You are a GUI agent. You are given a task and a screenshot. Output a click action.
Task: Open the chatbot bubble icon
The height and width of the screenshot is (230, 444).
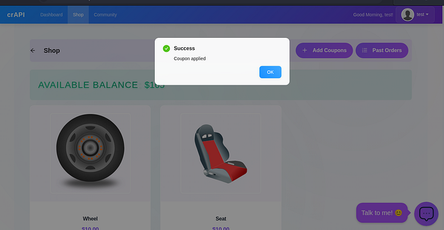tap(426, 214)
